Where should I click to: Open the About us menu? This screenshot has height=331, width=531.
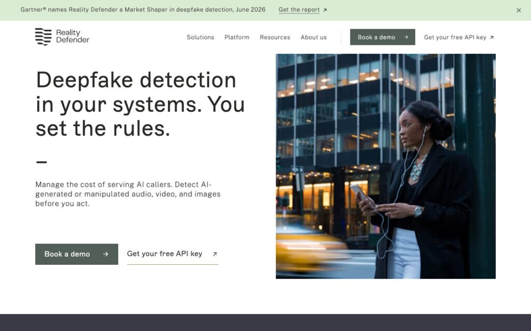[x=314, y=37]
